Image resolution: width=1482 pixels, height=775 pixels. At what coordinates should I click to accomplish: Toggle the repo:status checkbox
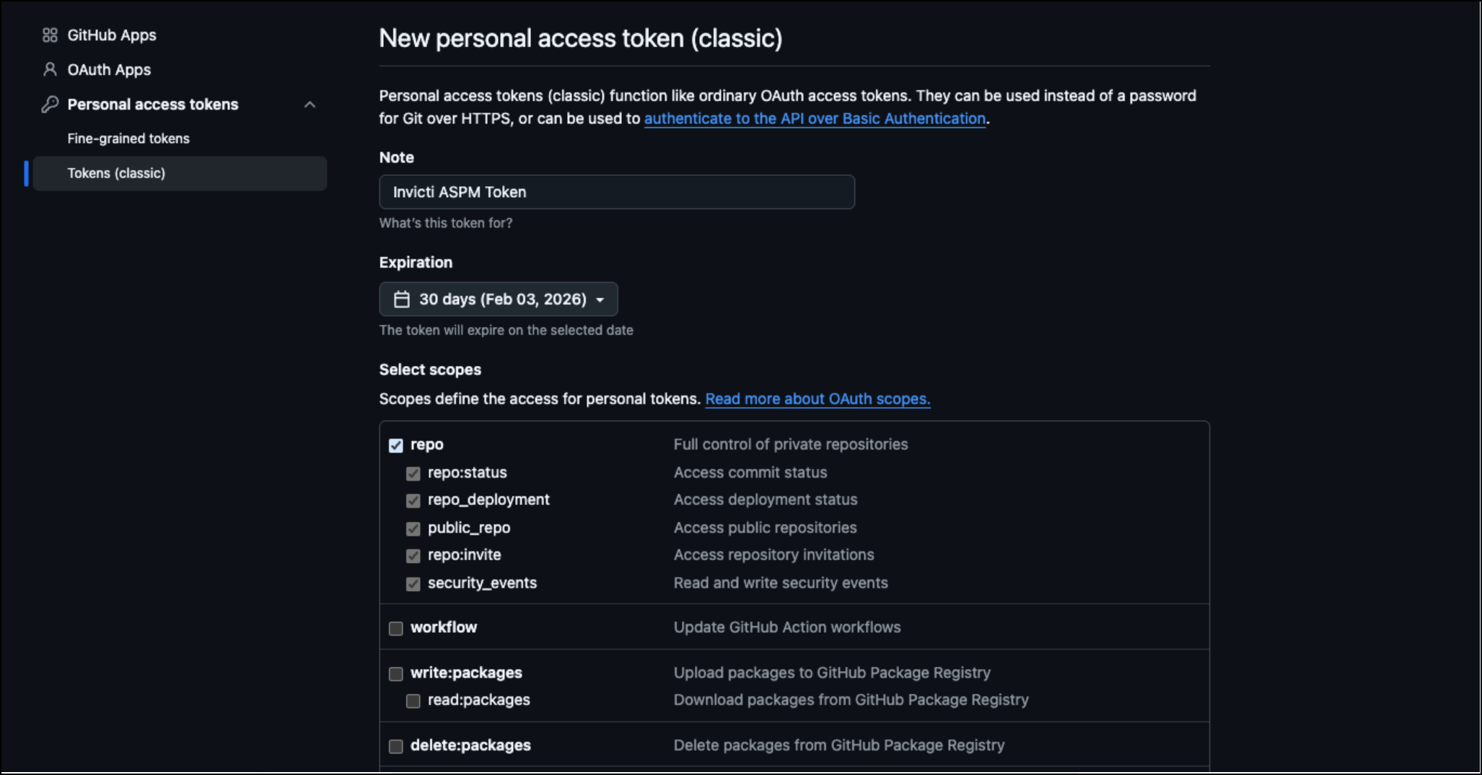pyautogui.click(x=413, y=473)
